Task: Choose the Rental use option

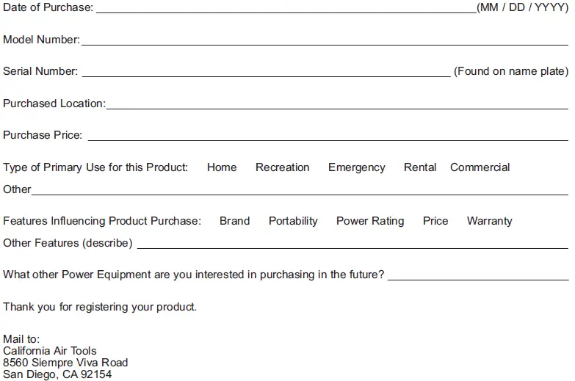Action: 420,167
